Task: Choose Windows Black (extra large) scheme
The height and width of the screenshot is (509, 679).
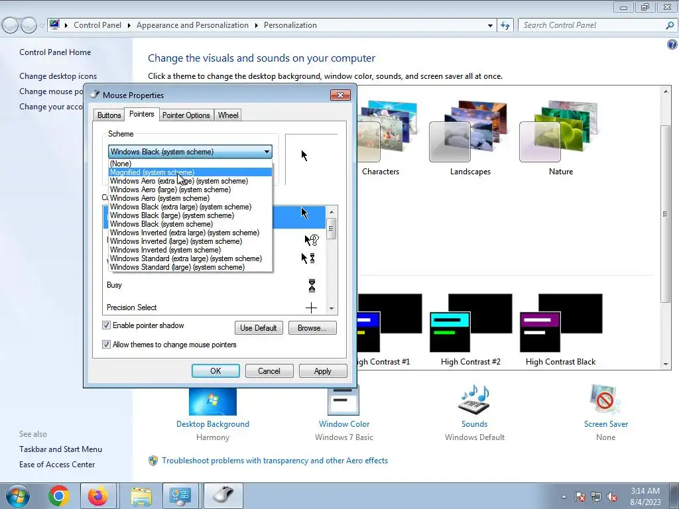Action: [190, 207]
